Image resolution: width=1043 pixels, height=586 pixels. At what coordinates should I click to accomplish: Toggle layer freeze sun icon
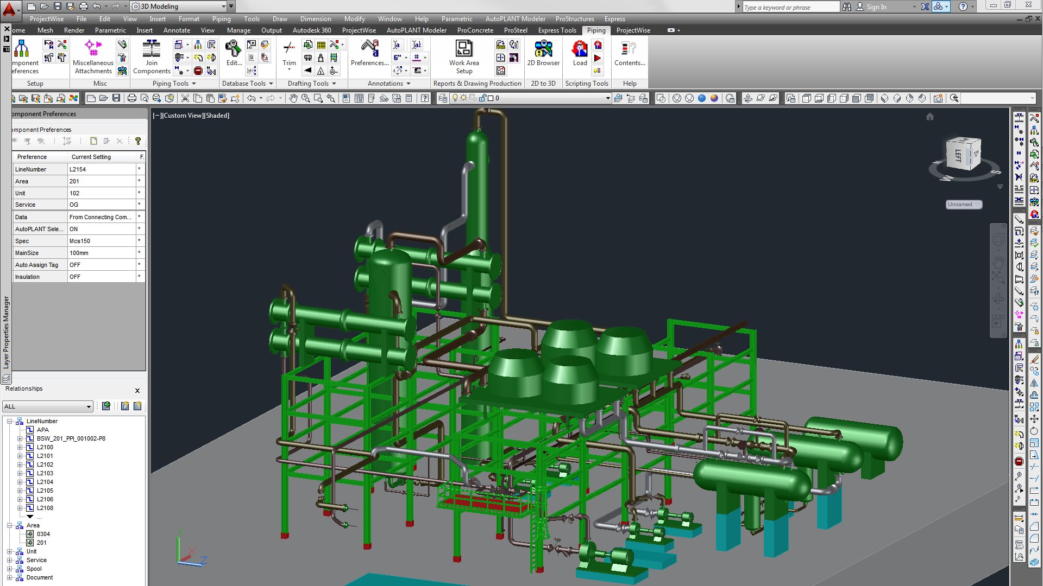464,98
